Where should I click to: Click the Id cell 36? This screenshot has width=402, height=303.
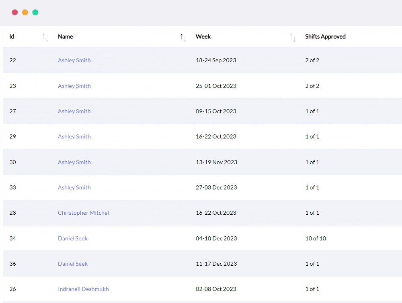tap(12, 264)
